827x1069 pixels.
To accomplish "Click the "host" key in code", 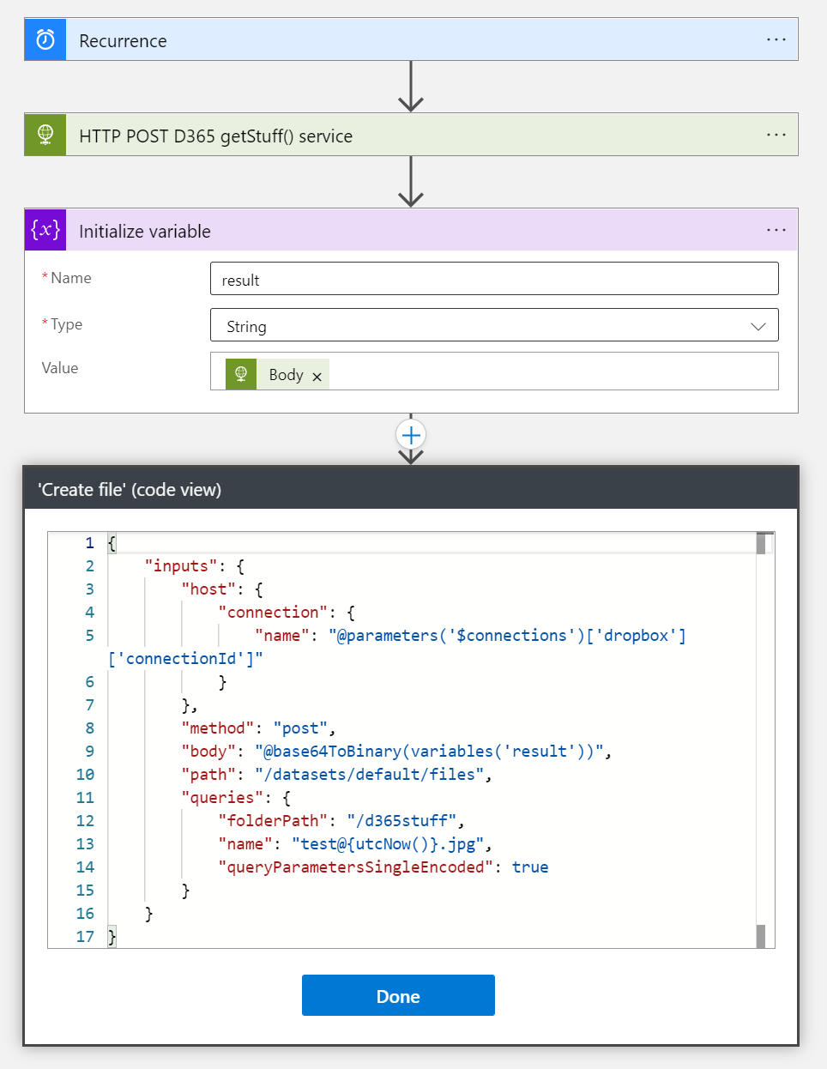I will (x=208, y=589).
